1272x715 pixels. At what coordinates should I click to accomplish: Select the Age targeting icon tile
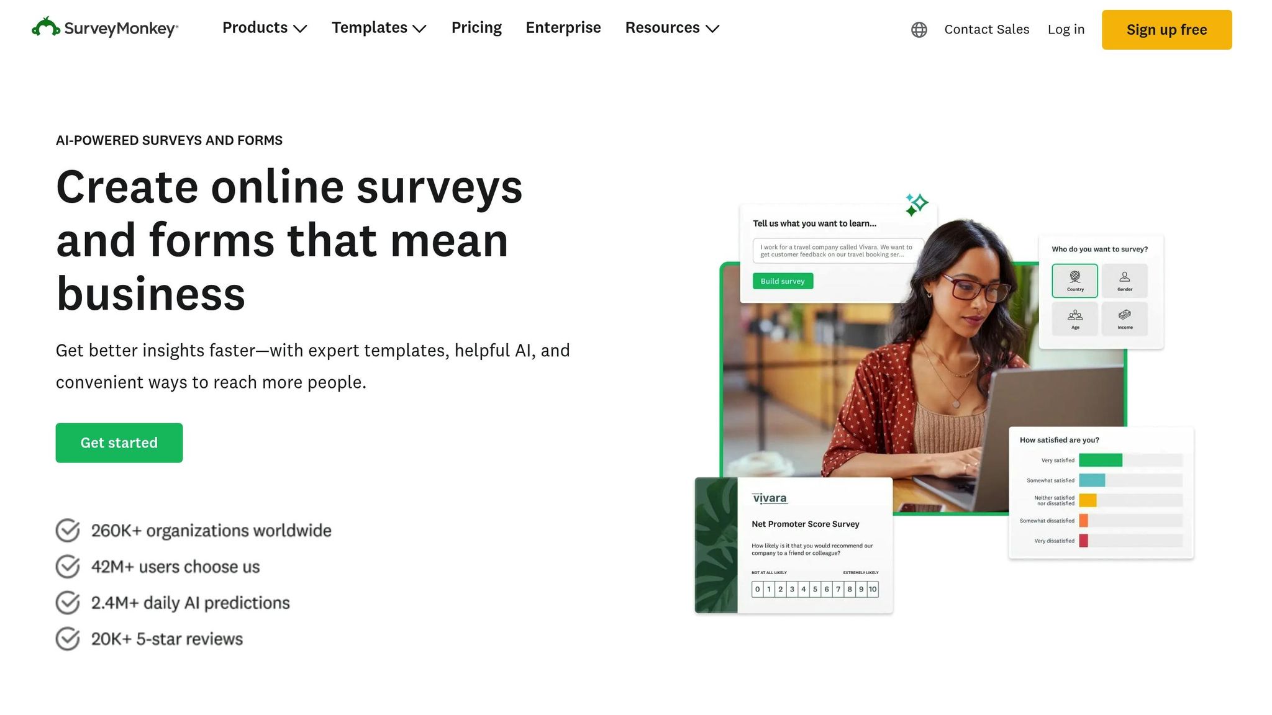pyautogui.click(x=1074, y=319)
